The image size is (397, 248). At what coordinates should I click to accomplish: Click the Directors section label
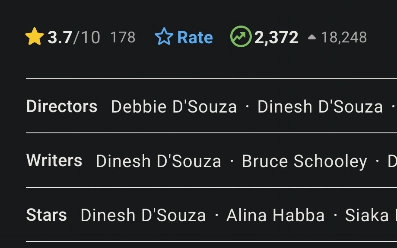pos(62,106)
